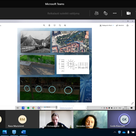
Task: Open the Teams participants panel
Action: tap(96, 13)
